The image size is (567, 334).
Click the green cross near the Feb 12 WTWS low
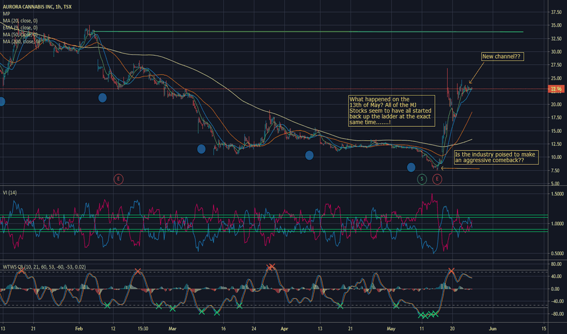point(107,305)
